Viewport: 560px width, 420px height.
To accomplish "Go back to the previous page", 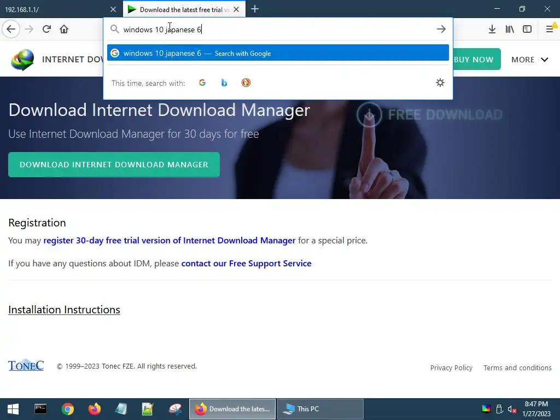I will pos(11,29).
